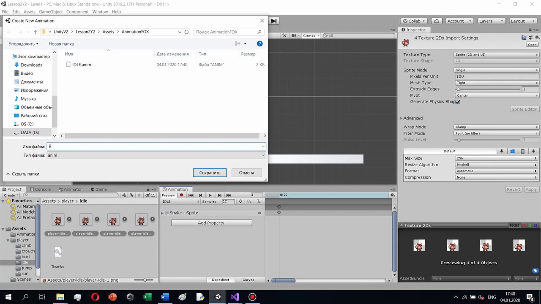Click the Open button in Inspector
The image size is (541, 304).
(x=532, y=45)
